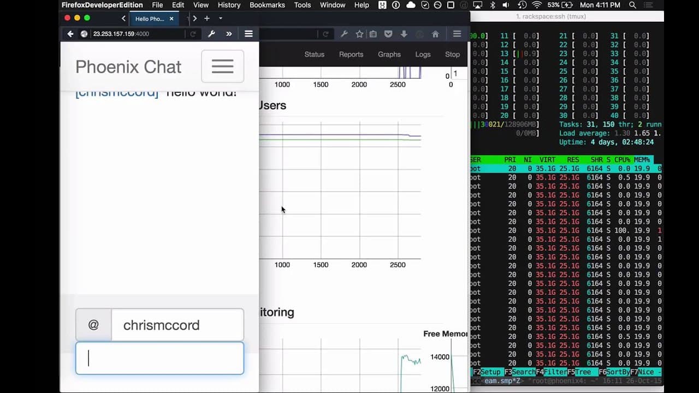Viewport: 699px width, 393px height.
Task: Click the bookmark star in the rear Firefox window
Action: coord(359,34)
